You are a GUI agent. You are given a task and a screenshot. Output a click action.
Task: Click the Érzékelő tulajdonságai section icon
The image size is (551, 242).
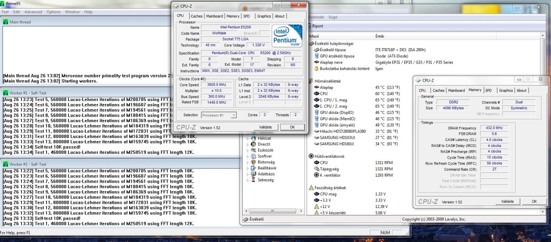311,43
